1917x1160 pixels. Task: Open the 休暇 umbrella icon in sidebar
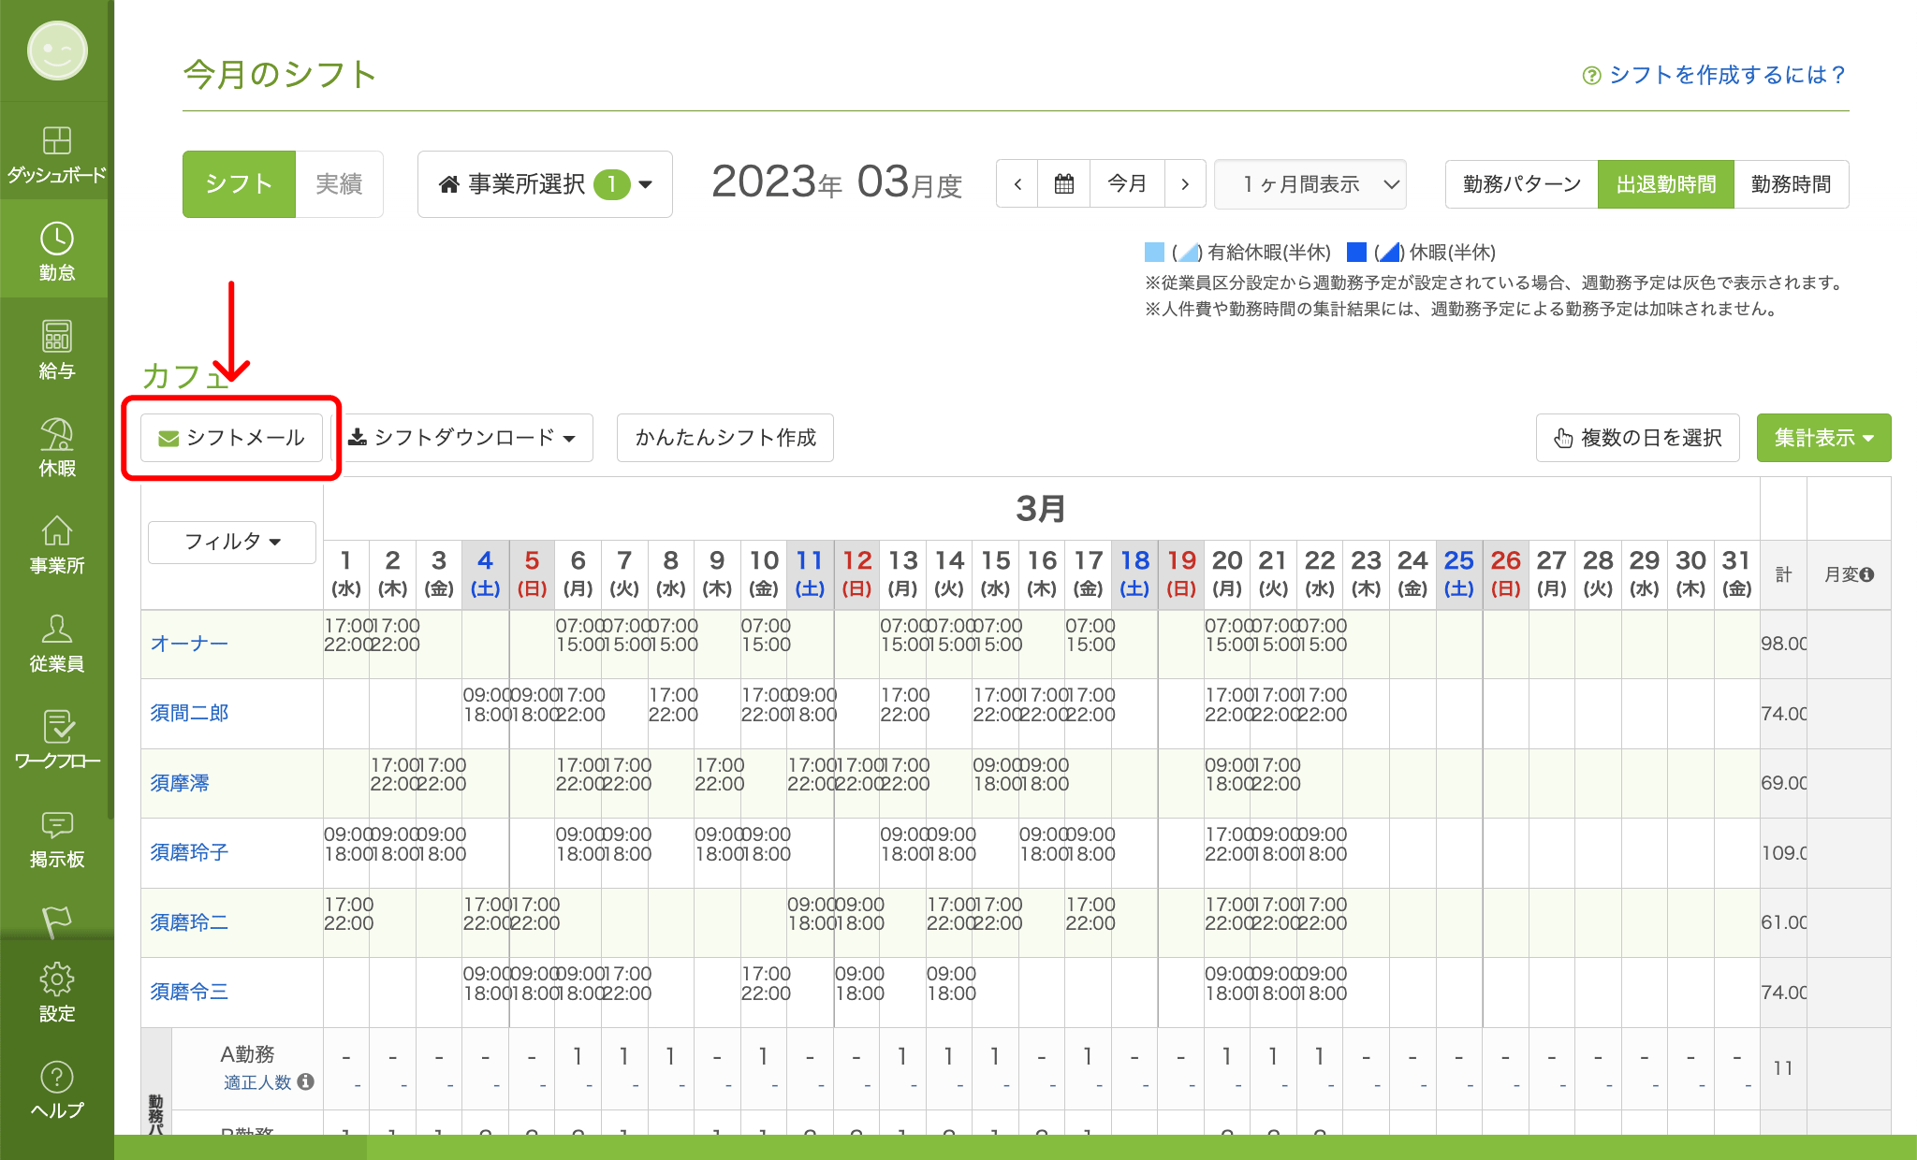[x=56, y=446]
